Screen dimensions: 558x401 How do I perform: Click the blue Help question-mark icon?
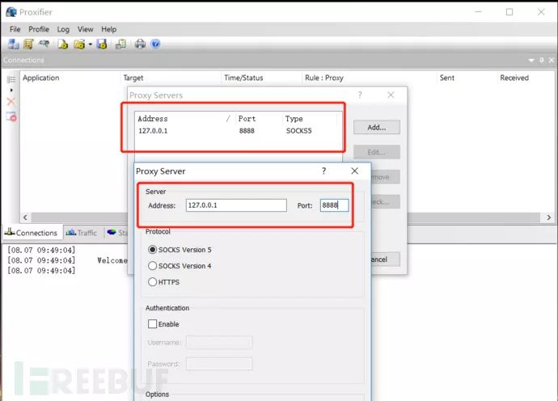(155, 44)
